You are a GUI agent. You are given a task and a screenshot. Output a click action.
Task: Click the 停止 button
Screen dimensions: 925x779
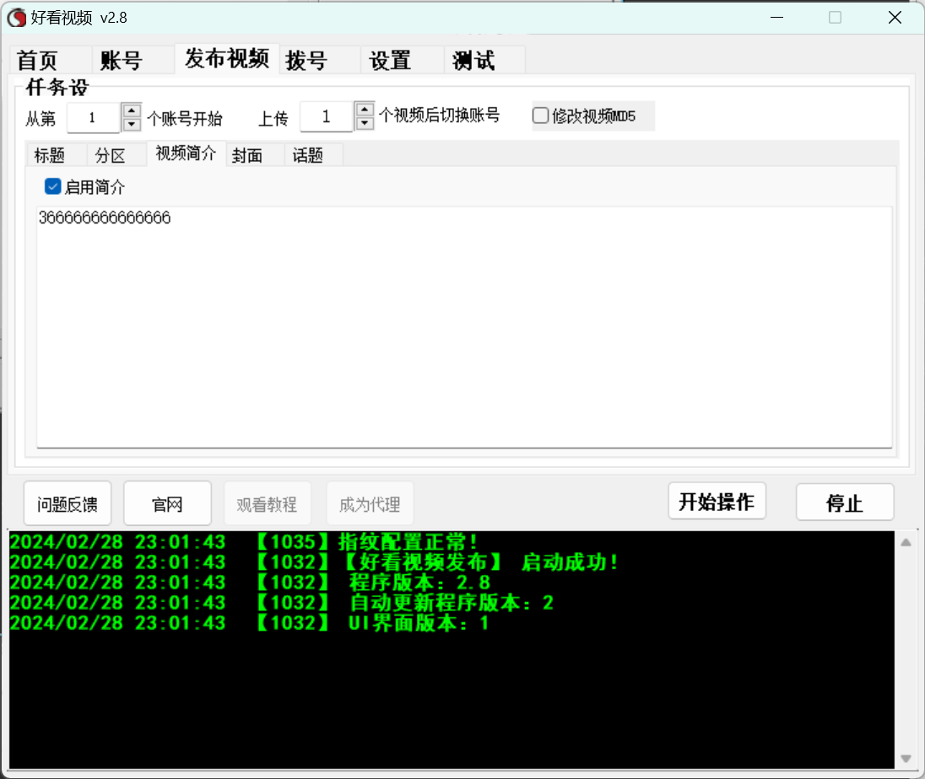point(845,502)
